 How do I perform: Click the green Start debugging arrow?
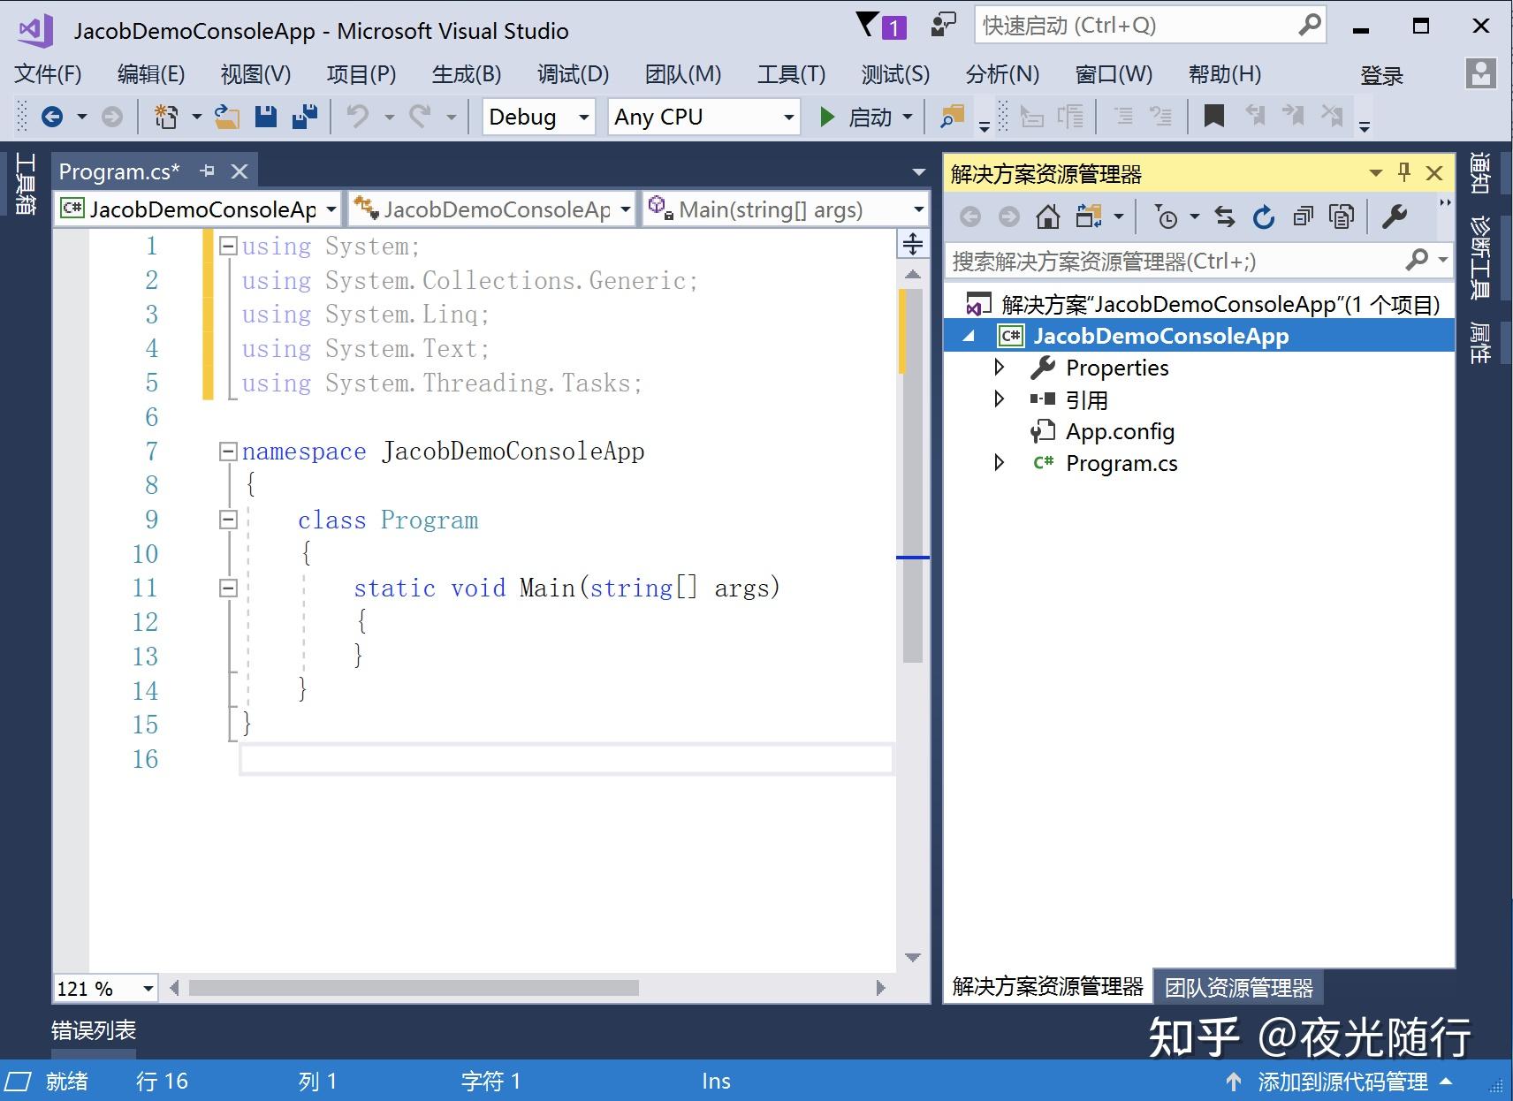[827, 117]
